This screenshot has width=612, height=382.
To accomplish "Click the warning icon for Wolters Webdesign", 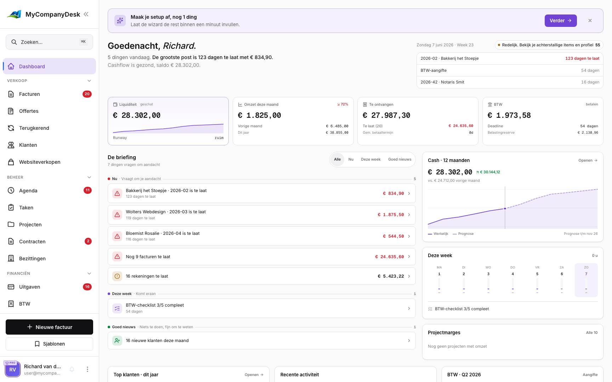I will [117, 215].
